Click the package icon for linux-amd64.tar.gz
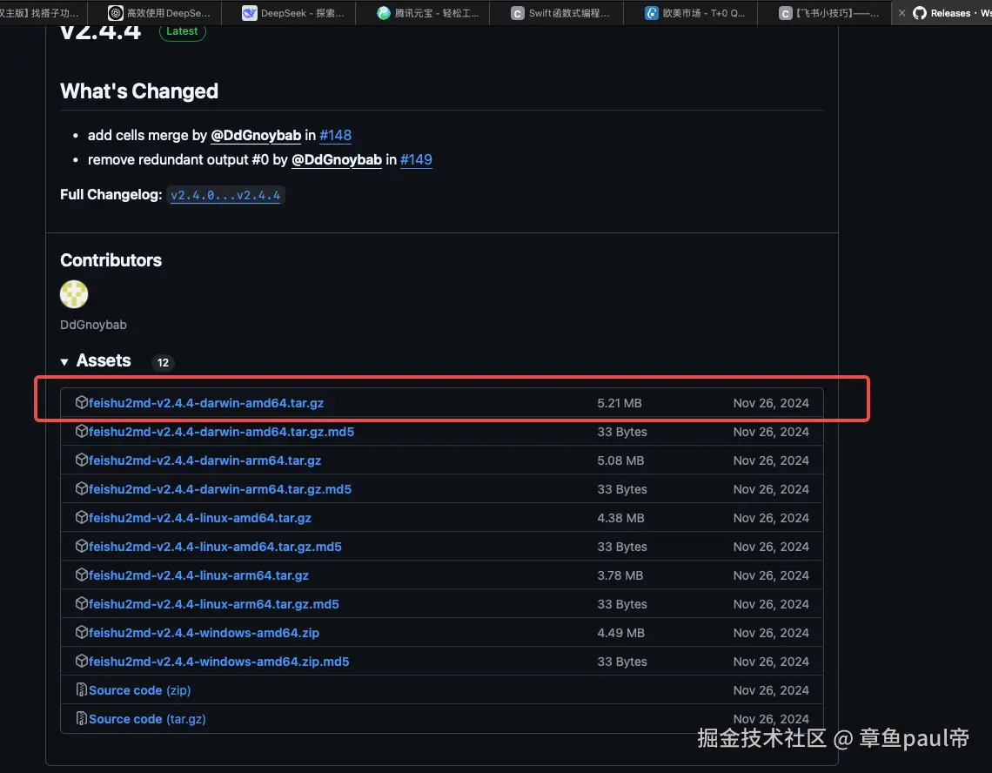 pos(81,517)
